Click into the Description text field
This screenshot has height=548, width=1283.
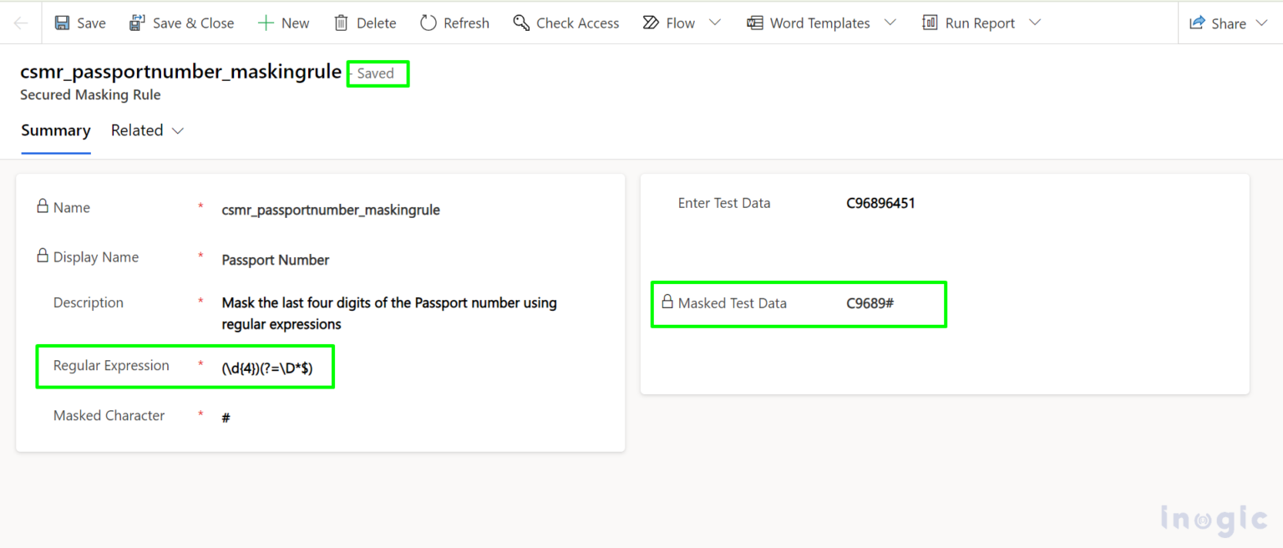389,312
